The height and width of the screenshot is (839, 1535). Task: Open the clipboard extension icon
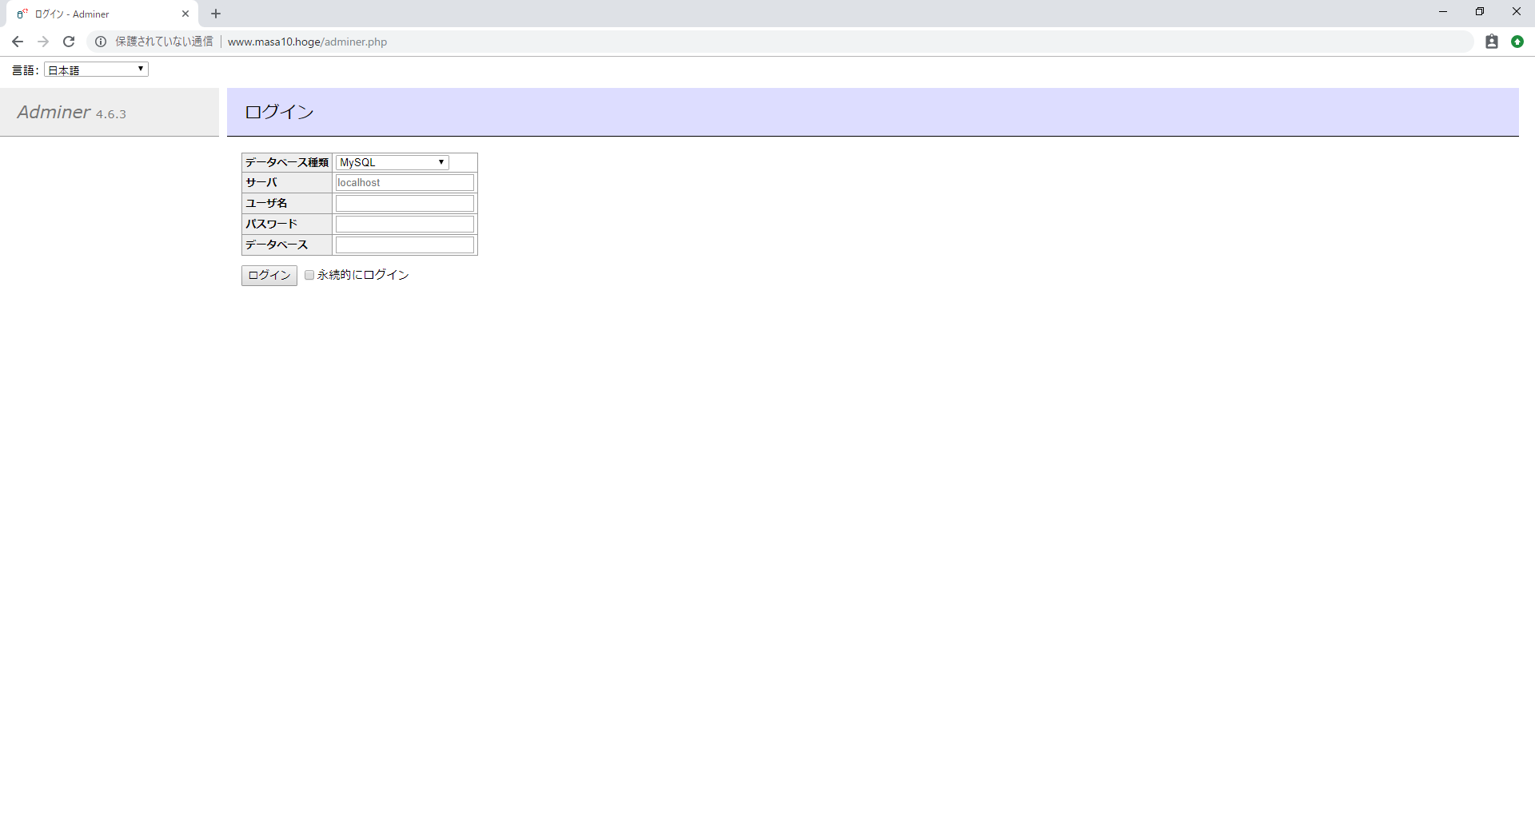pyautogui.click(x=1492, y=42)
